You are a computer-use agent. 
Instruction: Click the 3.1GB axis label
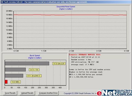(99, 51)
